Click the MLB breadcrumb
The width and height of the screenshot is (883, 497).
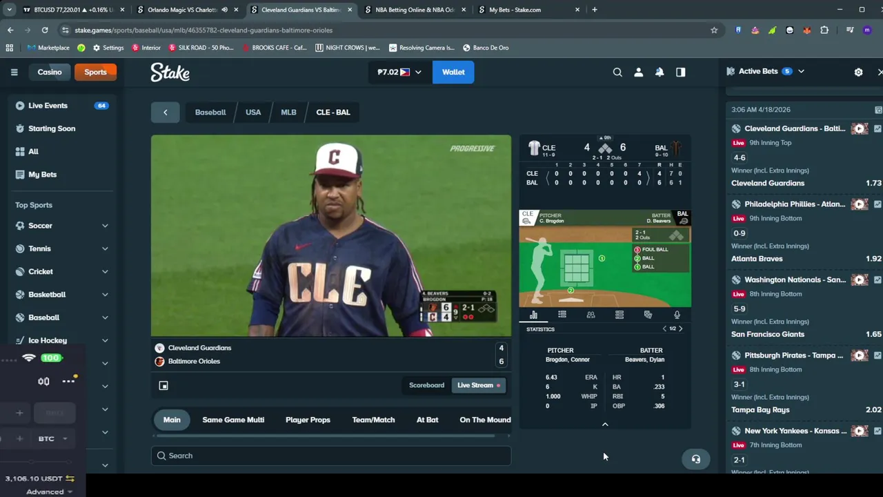click(288, 112)
